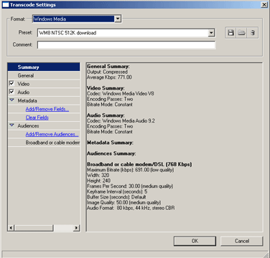
Task: Click the left list's horizontal scrollbar thumb
Action: (34, 228)
